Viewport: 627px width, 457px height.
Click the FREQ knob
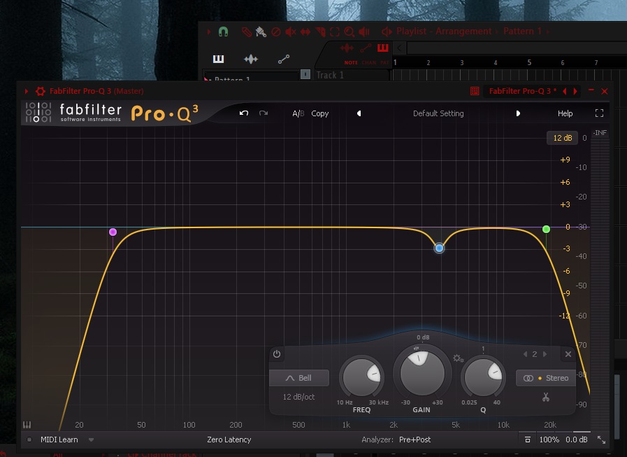pos(361,377)
